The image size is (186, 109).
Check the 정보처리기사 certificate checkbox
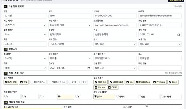coord(32,82)
